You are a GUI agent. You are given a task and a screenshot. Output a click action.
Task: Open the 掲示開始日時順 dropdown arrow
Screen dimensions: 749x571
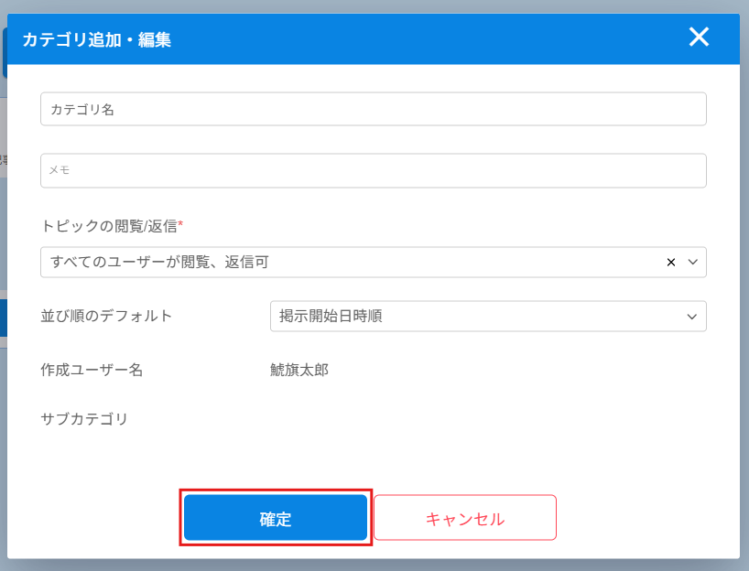pos(691,317)
